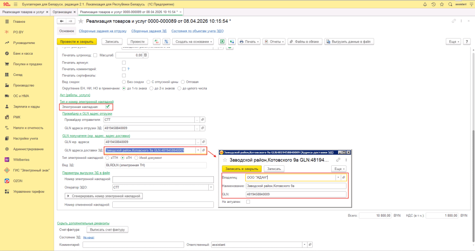The height and width of the screenshot is (251, 475).
Task: Expand the Владелец dropdown arrow
Action: click(338, 177)
